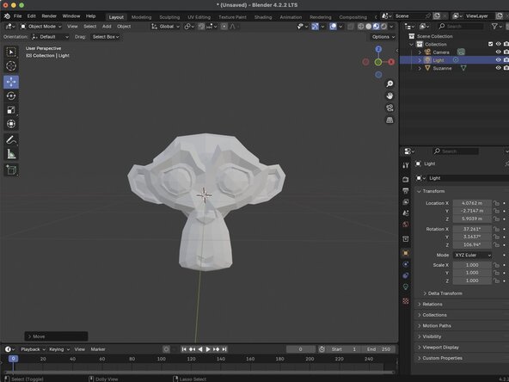
Task: Open the Options dropdown
Action: pos(383,37)
